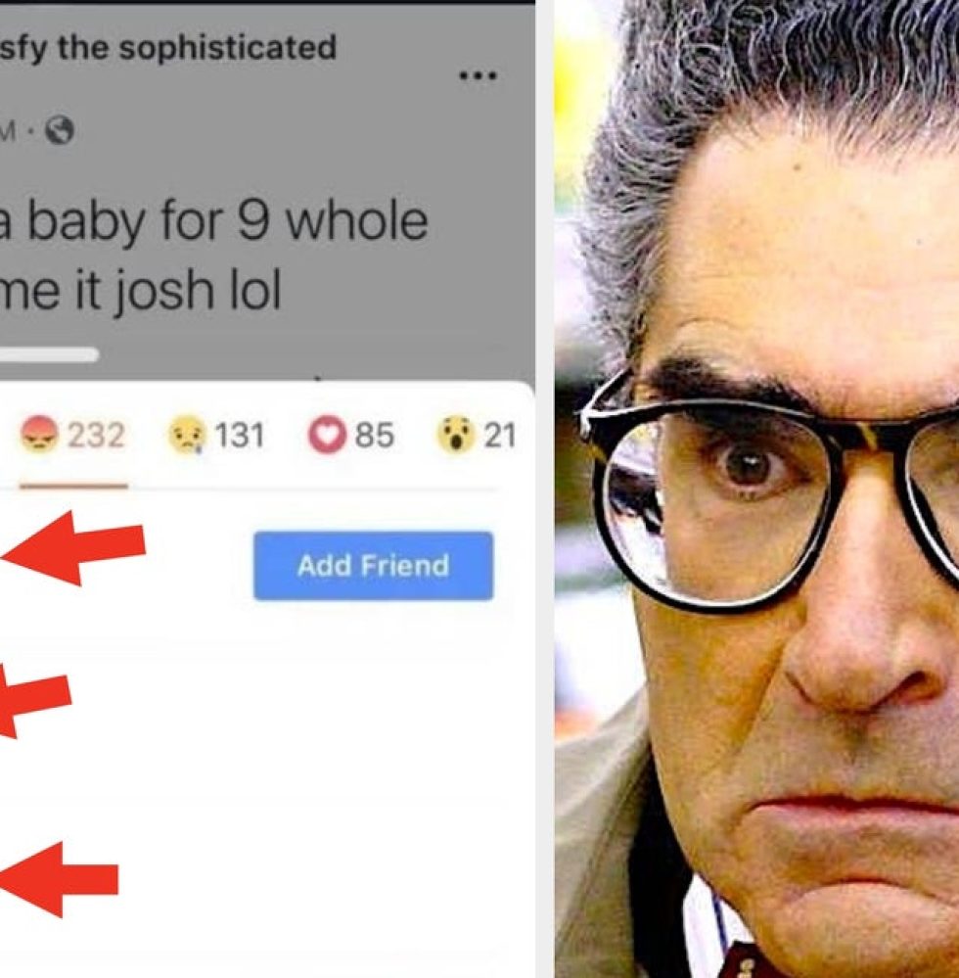Click the heart love reaction icon
Image resolution: width=959 pixels, height=978 pixels.
click(327, 435)
